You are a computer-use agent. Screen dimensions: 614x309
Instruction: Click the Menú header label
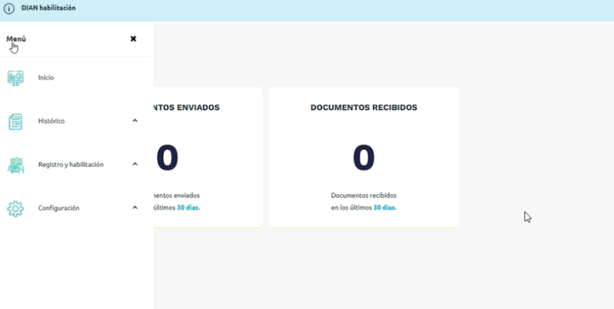point(16,39)
